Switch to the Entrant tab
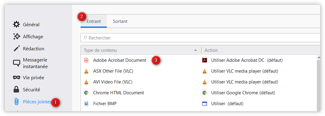 tap(94, 21)
